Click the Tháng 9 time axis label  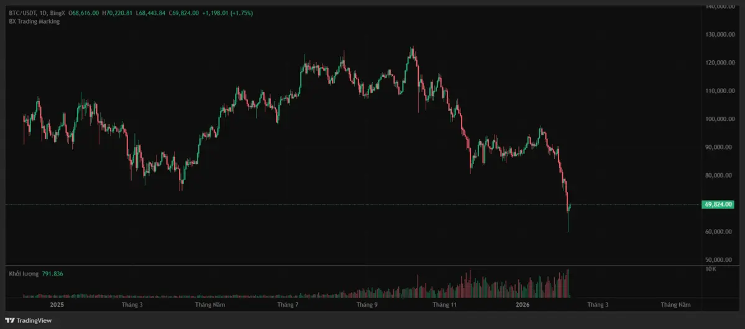(367, 305)
